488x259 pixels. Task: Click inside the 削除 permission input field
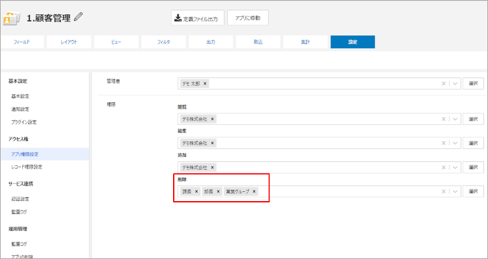coord(319,191)
